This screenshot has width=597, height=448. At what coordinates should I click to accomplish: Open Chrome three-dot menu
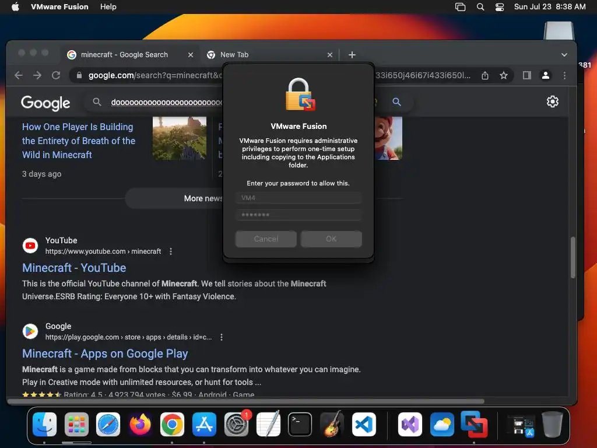[x=564, y=75]
